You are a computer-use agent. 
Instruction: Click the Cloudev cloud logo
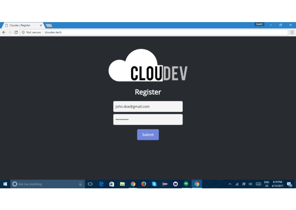pyautogui.click(x=148, y=65)
